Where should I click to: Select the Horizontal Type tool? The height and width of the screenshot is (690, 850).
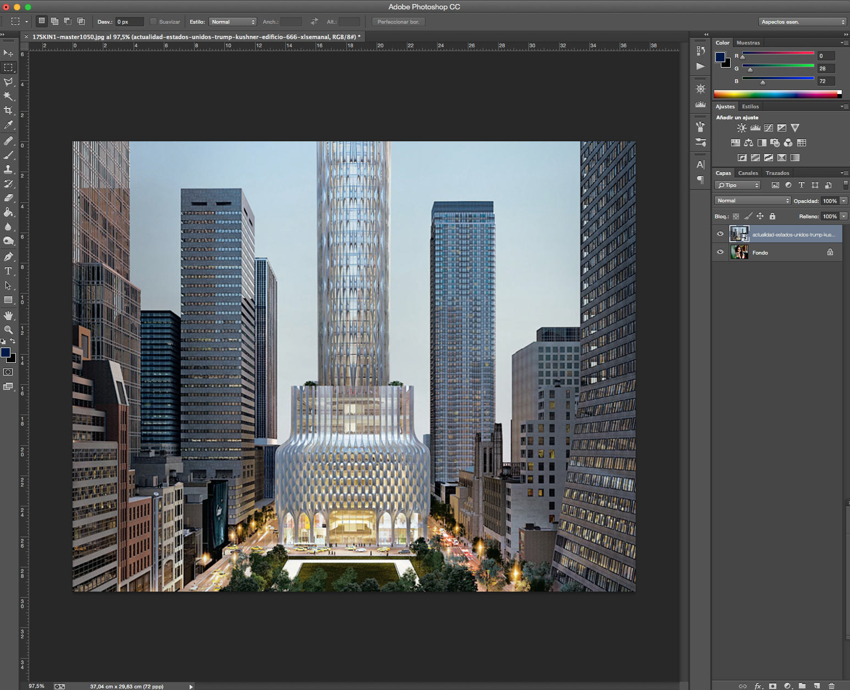(8, 271)
